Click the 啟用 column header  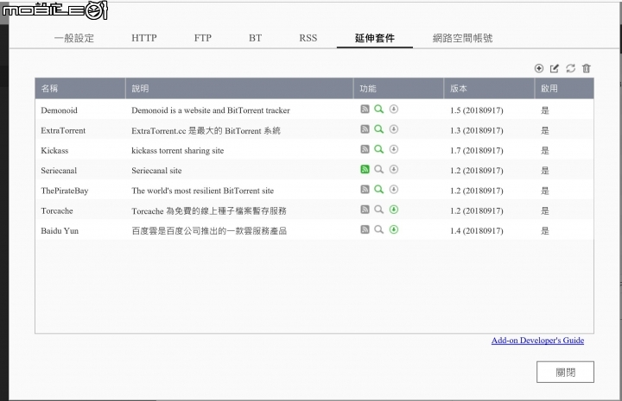(564, 88)
